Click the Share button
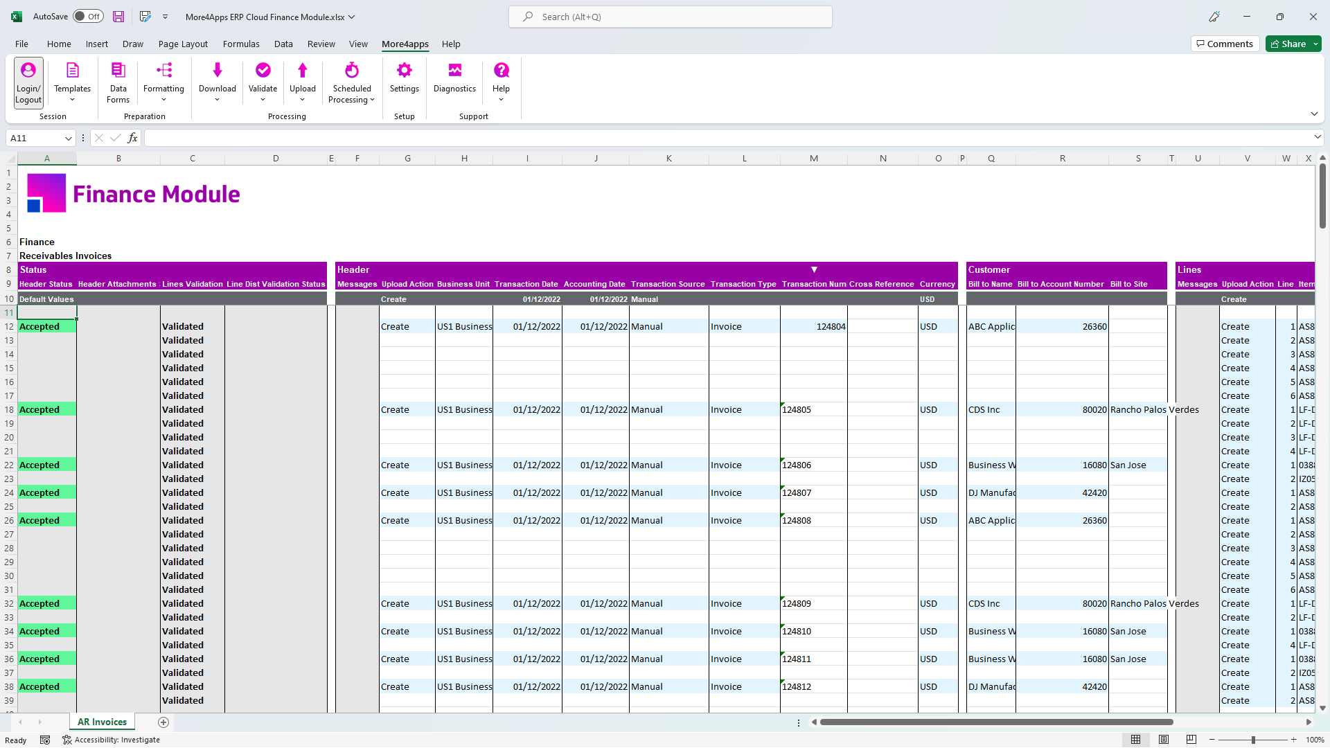This screenshot has height=748, width=1330. [x=1288, y=44]
